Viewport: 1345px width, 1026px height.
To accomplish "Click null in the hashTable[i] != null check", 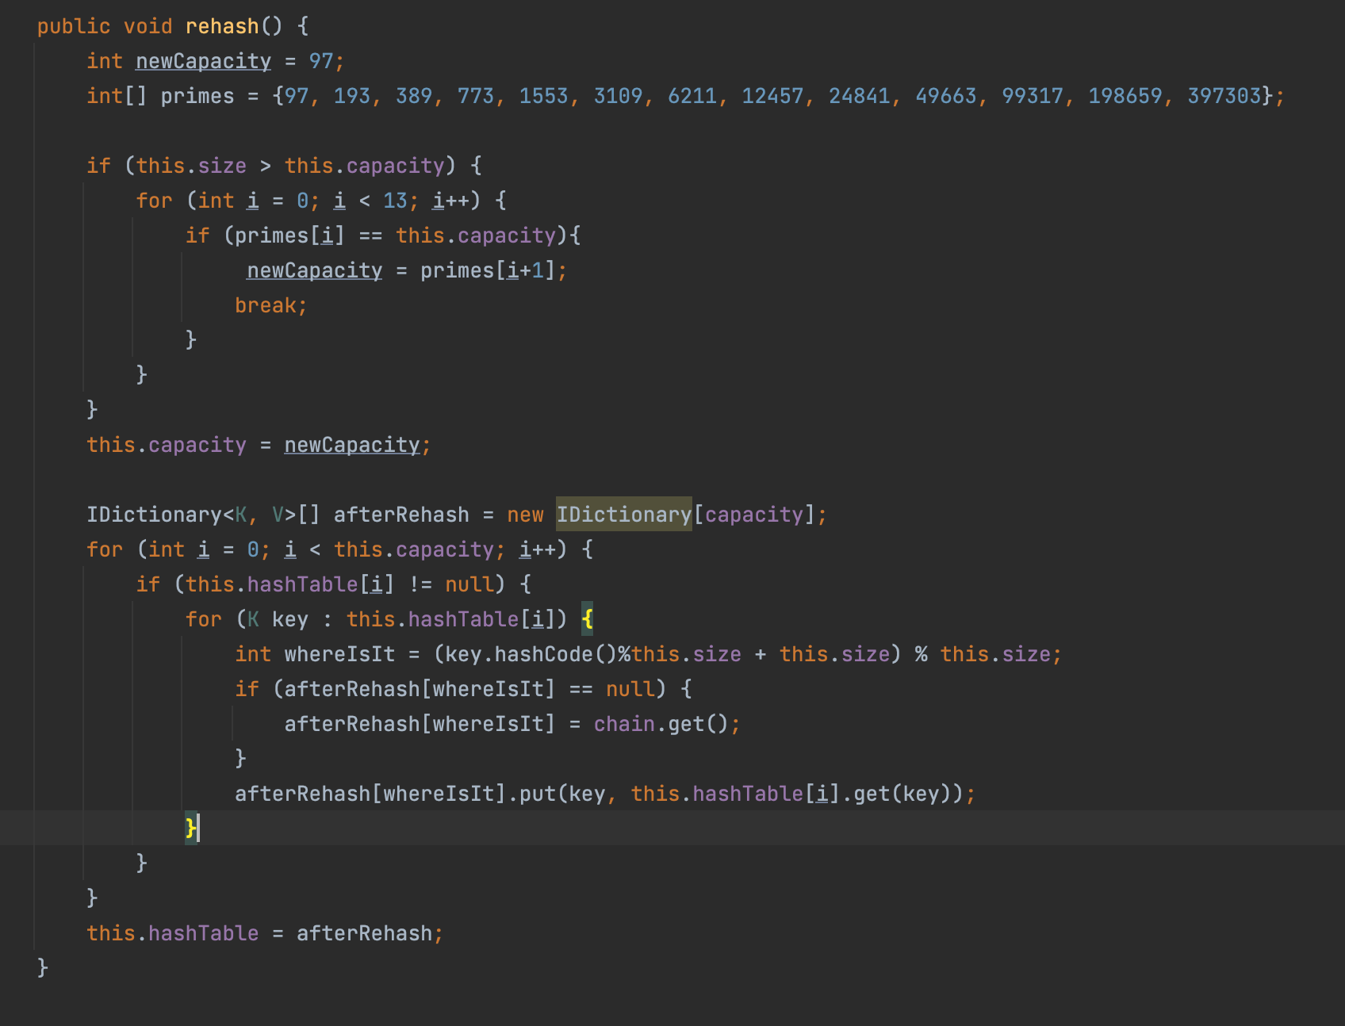I will tap(469, 584).
